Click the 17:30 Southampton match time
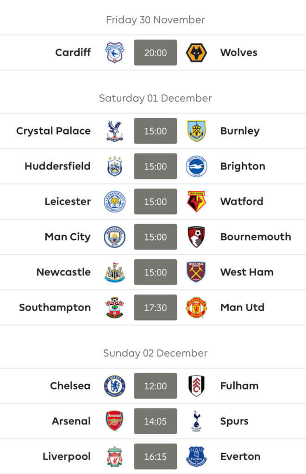The height and width of the screenshot is (474, 306). click(x=156, y=307)
